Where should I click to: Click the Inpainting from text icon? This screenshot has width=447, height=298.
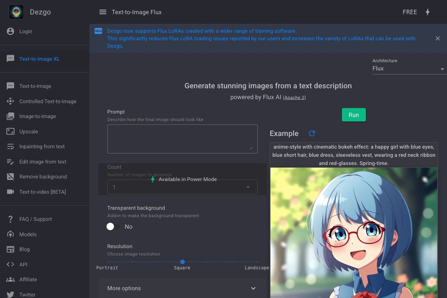pos(10,147)
